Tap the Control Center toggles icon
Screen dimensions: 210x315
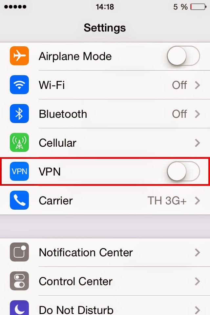coord(19,281)
